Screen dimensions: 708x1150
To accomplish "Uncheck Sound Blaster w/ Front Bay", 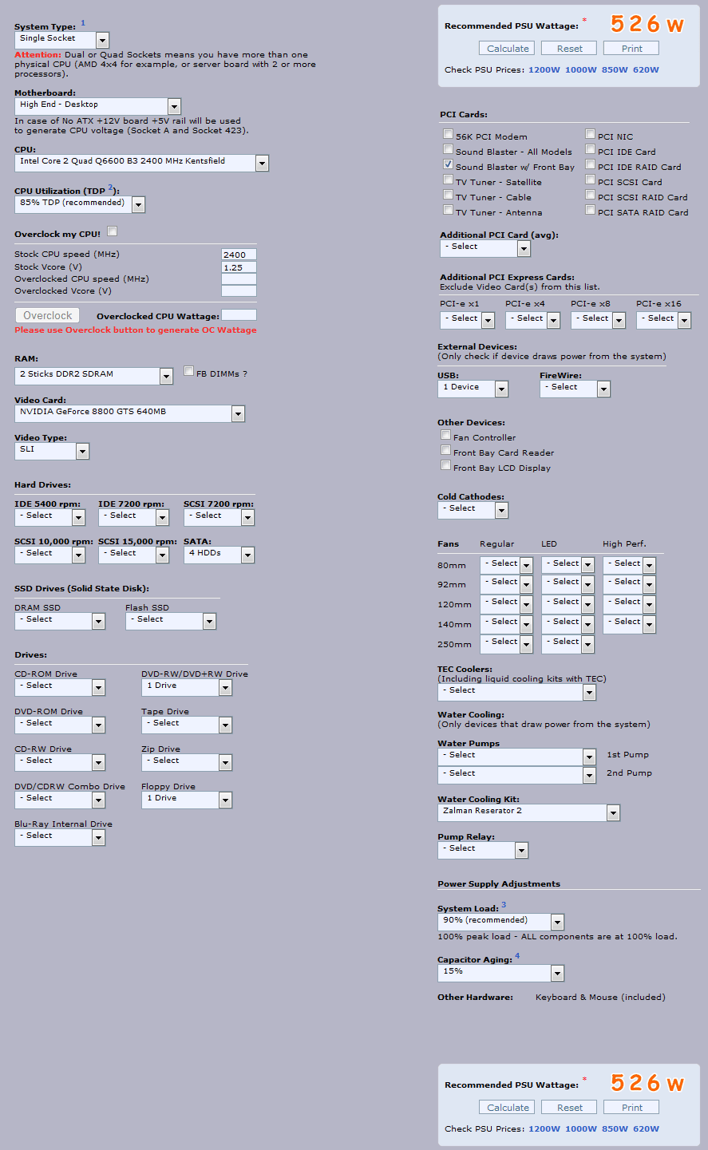I will coord(448,164).
